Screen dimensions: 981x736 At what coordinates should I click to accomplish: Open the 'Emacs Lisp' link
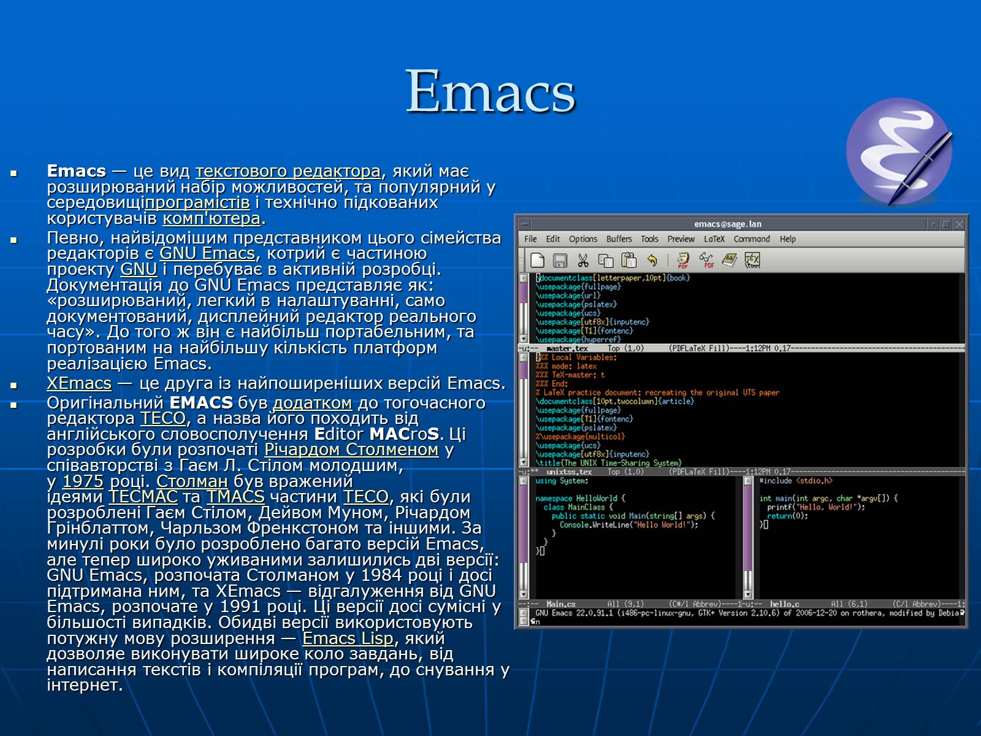(348, 638)
